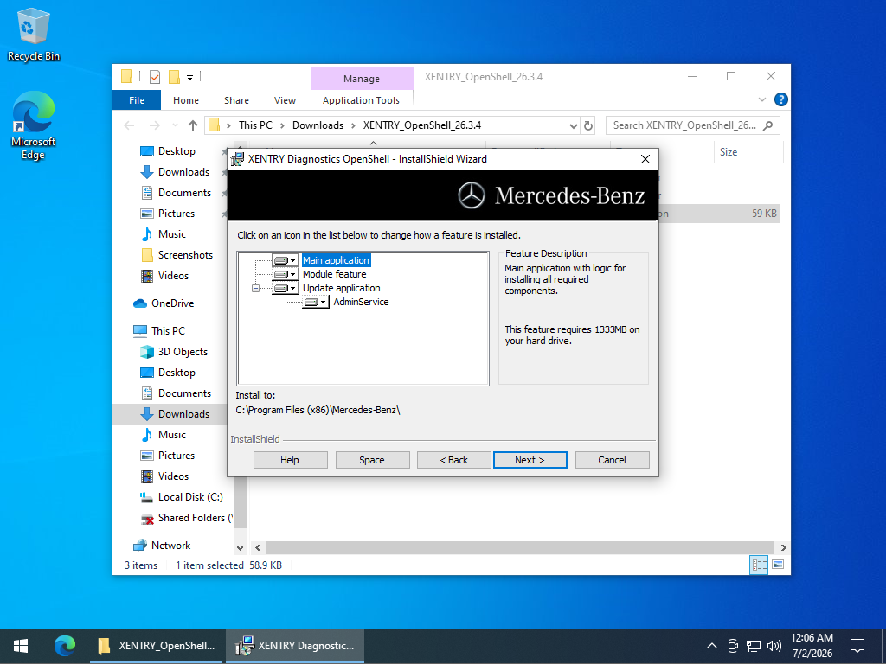886x664 pixels.
Task: Click navigation pane scroll down arrow
Action: (240, 547)
